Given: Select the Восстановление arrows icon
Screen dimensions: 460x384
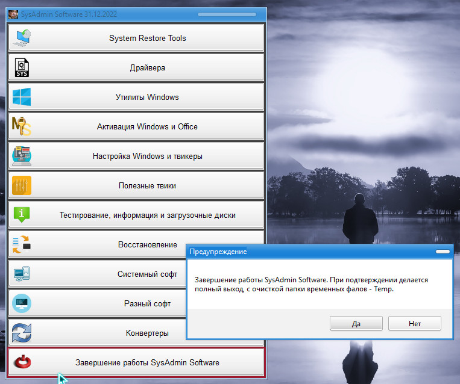Looking at the screenshot, I should [22, 244].
